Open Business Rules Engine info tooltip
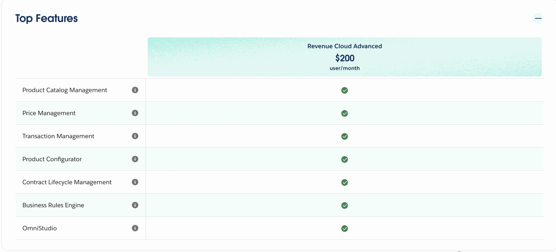Screen dimensions: 556x252 [135, 205]
